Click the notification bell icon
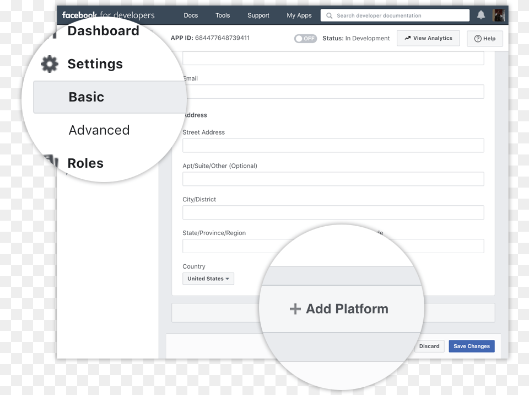The width and height of the screenshot is (529, 395). 481,15
